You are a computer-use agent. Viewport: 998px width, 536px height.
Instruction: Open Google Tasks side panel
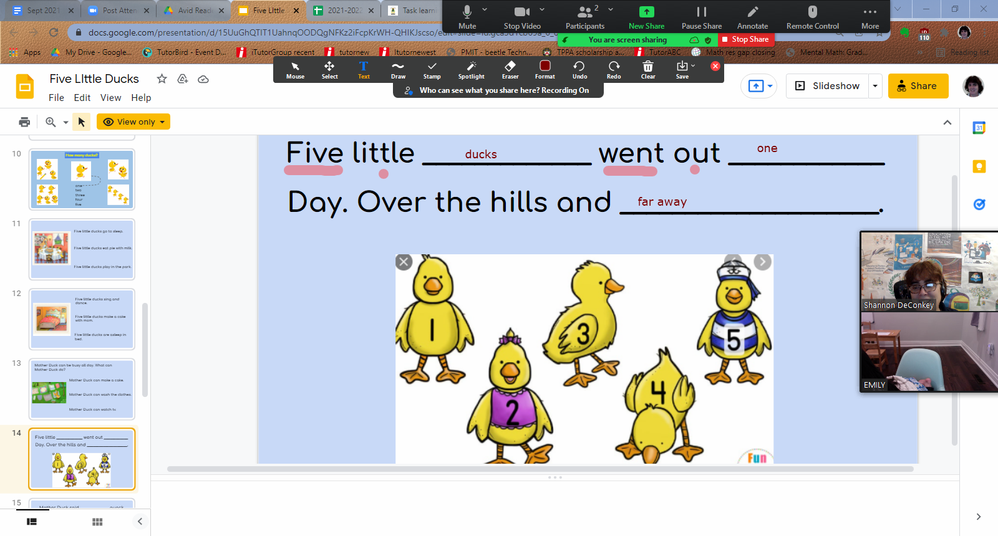click(979, 204)
